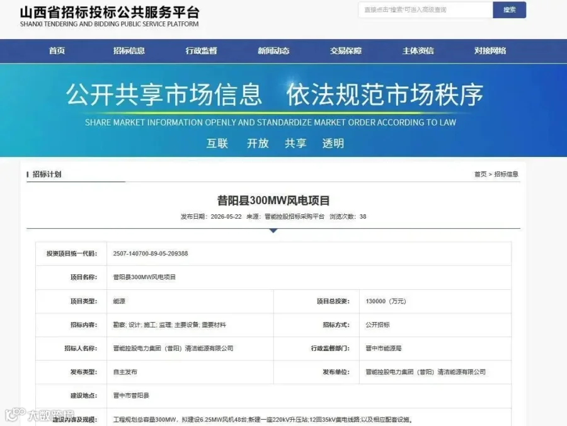The width and height of the screenshot is (567, 426).
Task: Click the publish type value 自主发布
Action: 125,372
